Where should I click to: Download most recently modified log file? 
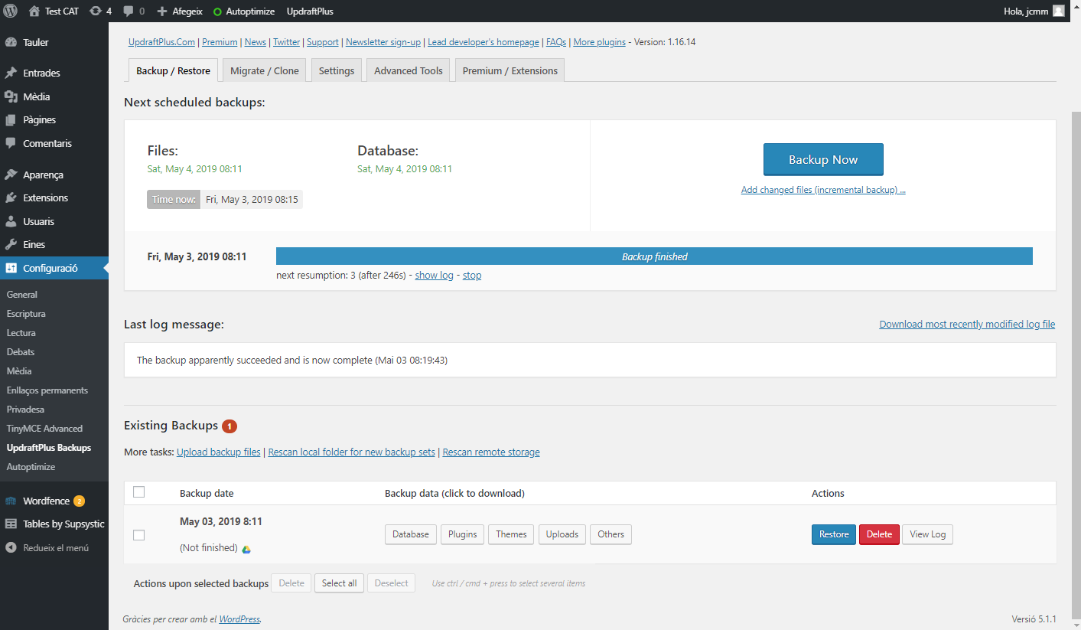pos(967,325)
